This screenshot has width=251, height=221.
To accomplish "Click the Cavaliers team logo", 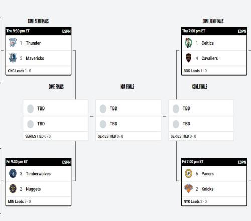I will pyautogui.click(x=188, y=58).
